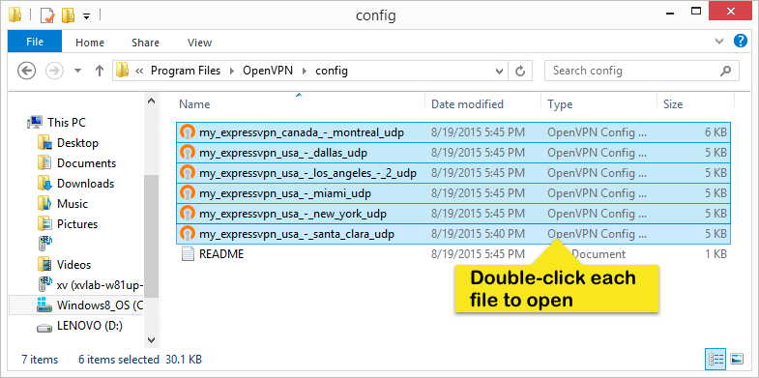Click the unnamed network location icon under Pictures
The image size is (759, 378).
(44, 245)
